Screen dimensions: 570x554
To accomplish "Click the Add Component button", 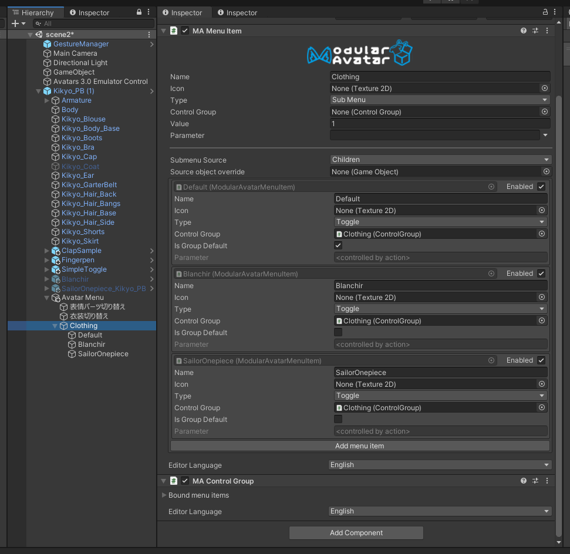I will (356, 532).
